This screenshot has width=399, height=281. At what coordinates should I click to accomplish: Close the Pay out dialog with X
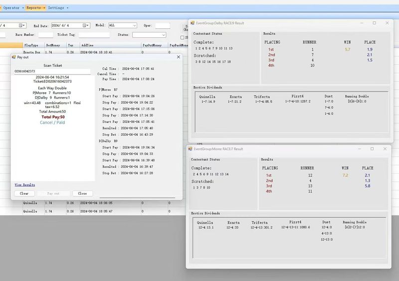[179, 57]
